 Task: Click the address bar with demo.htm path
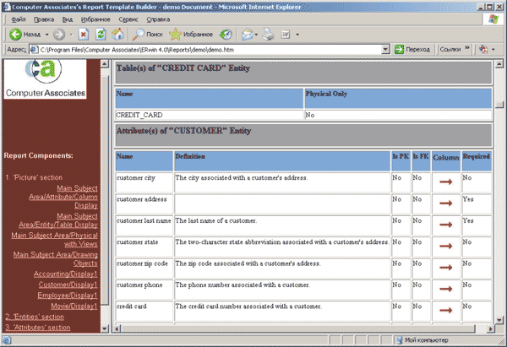pos(210,50)
